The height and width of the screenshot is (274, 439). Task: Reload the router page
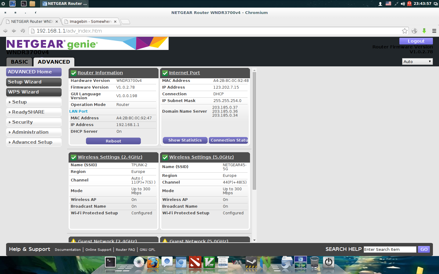click(x=23, y=31)
